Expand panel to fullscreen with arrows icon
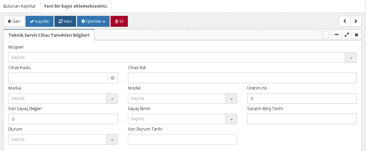 [x=347, y=35]
